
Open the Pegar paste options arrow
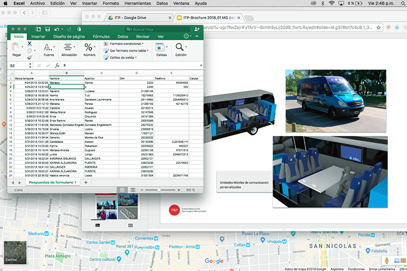pos(22,47)
